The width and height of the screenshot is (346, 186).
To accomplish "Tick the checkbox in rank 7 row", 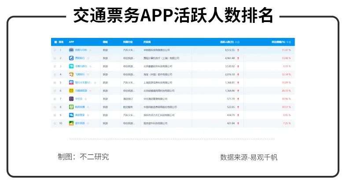I will click(55, 99).
